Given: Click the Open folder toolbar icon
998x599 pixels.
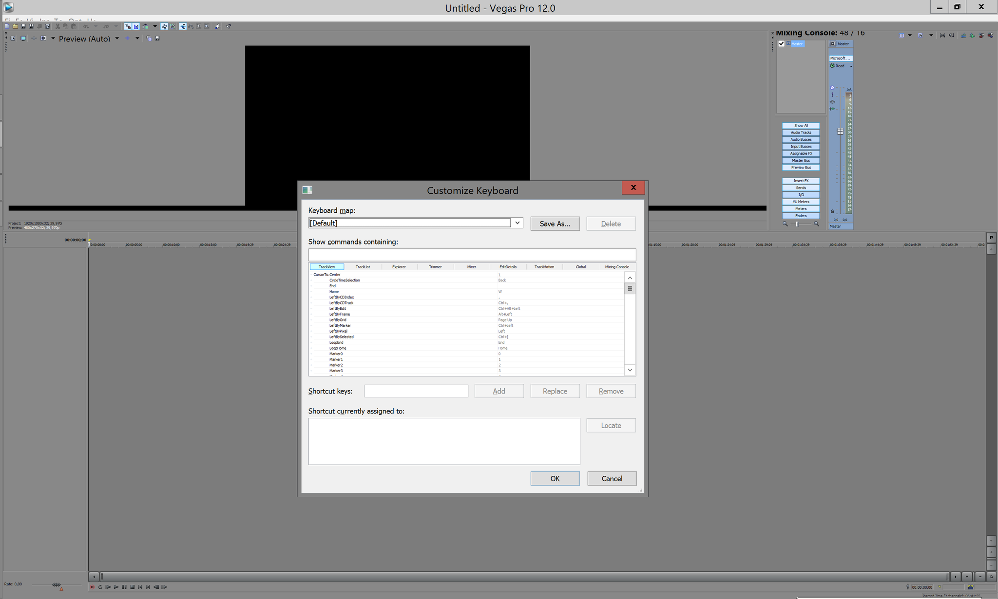Looking at the screenshot, I should tap(15, 26).
